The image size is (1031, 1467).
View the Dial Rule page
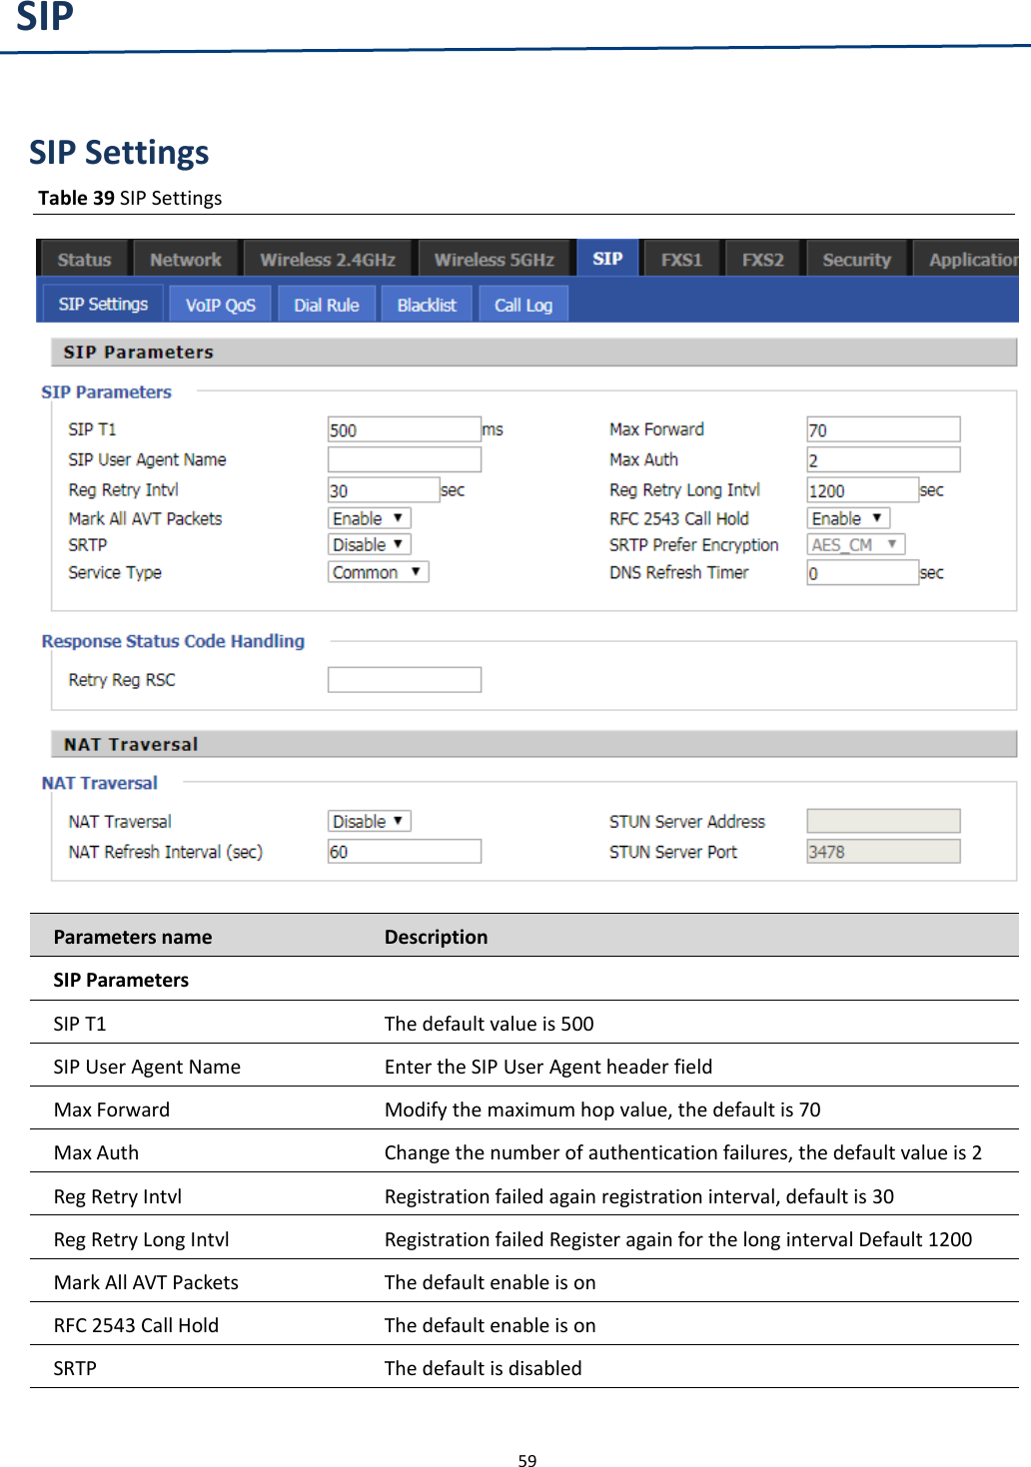pos(327,303)
